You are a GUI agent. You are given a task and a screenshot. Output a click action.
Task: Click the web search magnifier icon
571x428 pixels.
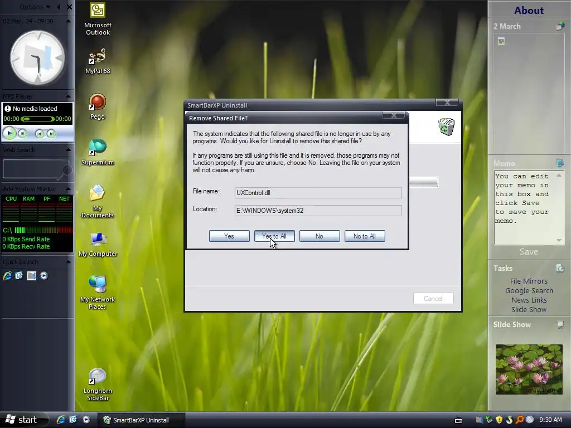66,171
